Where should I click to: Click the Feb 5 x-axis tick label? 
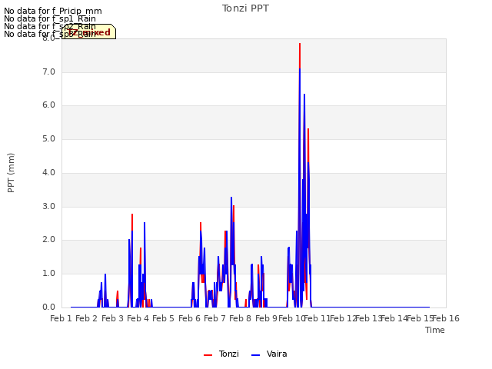coord(163,318)
